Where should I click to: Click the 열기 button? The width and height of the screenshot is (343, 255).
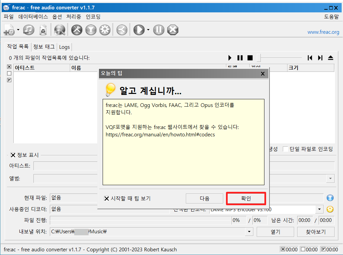(275, 232)
